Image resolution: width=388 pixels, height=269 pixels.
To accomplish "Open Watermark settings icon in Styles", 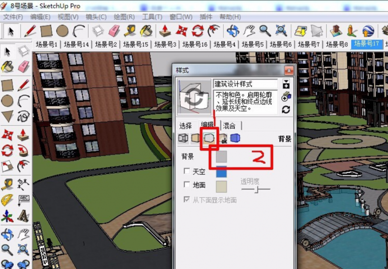I will click(x=223, y=139).
